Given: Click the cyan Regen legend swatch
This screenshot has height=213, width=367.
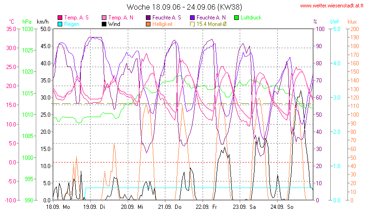Looking at the screenshot, I should point(60,24).
